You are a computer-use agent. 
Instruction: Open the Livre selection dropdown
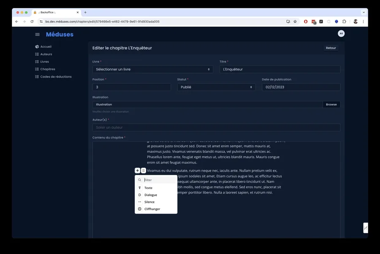pos(153,69)
